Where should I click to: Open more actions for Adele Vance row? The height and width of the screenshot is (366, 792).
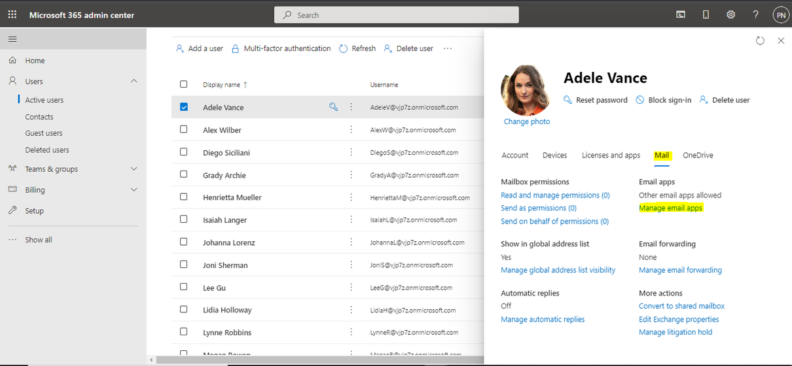click(351, 107)
